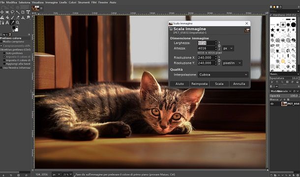Select the large solid black round brush
The image size is (300, 177).
click(x=293, y=25)
